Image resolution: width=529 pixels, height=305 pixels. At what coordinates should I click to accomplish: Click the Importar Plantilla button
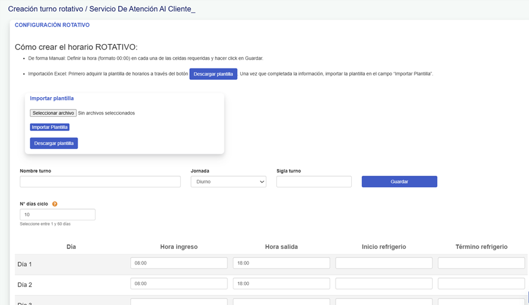tap(50, 127)
